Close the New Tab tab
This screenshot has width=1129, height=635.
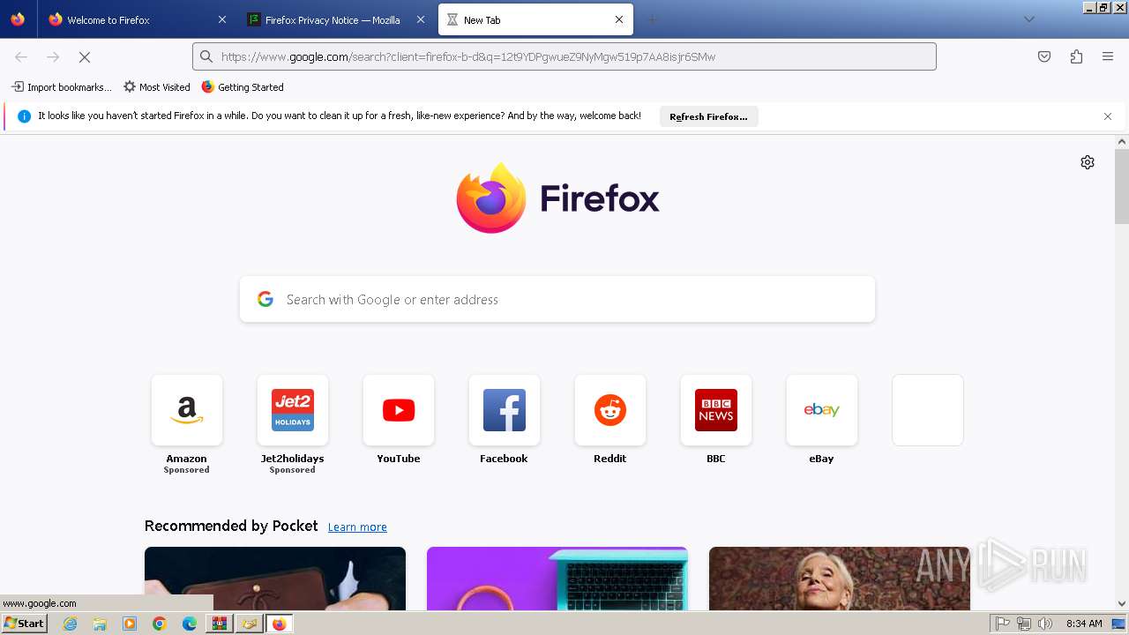[619, 19]
